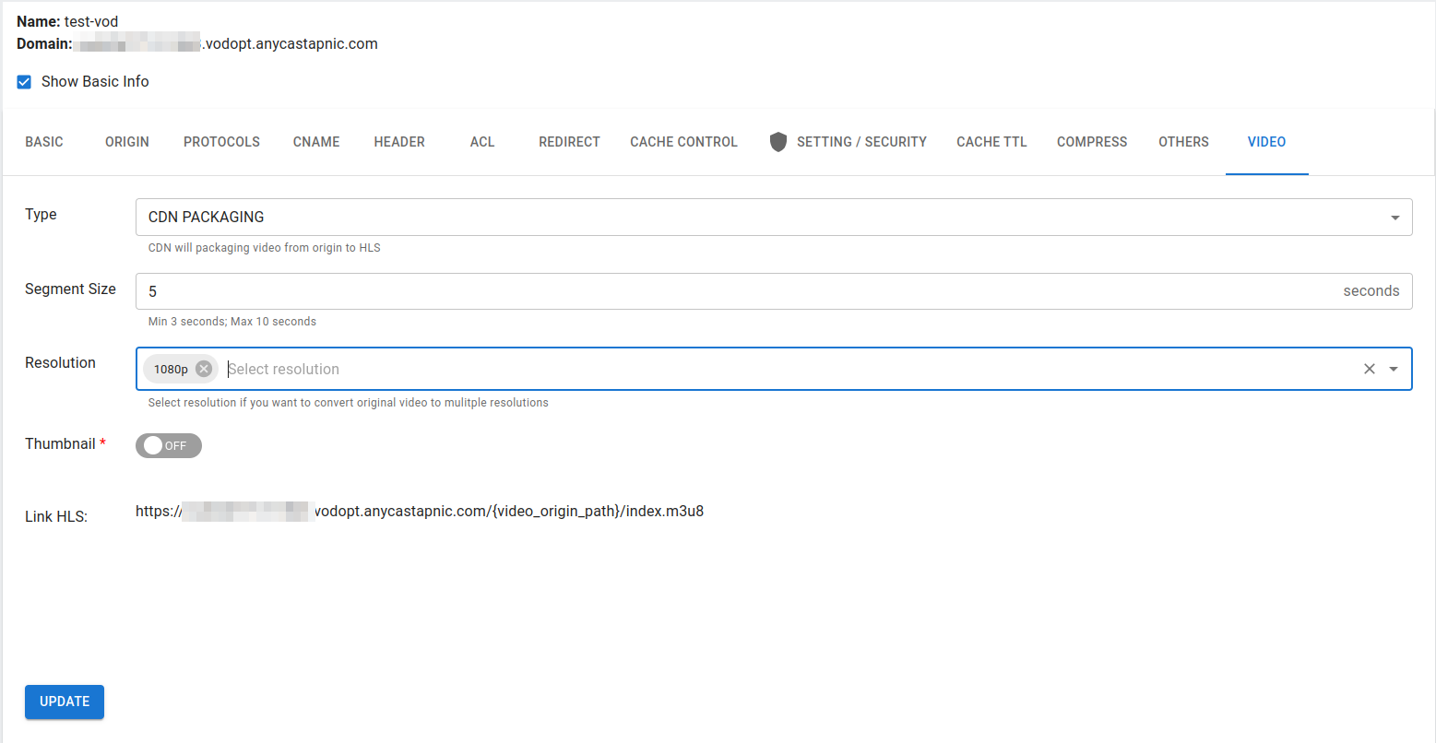Open the CACHE TTL tab
Image resolution: width=1436 pixels, height=743 pixels.
click(991, 142)
